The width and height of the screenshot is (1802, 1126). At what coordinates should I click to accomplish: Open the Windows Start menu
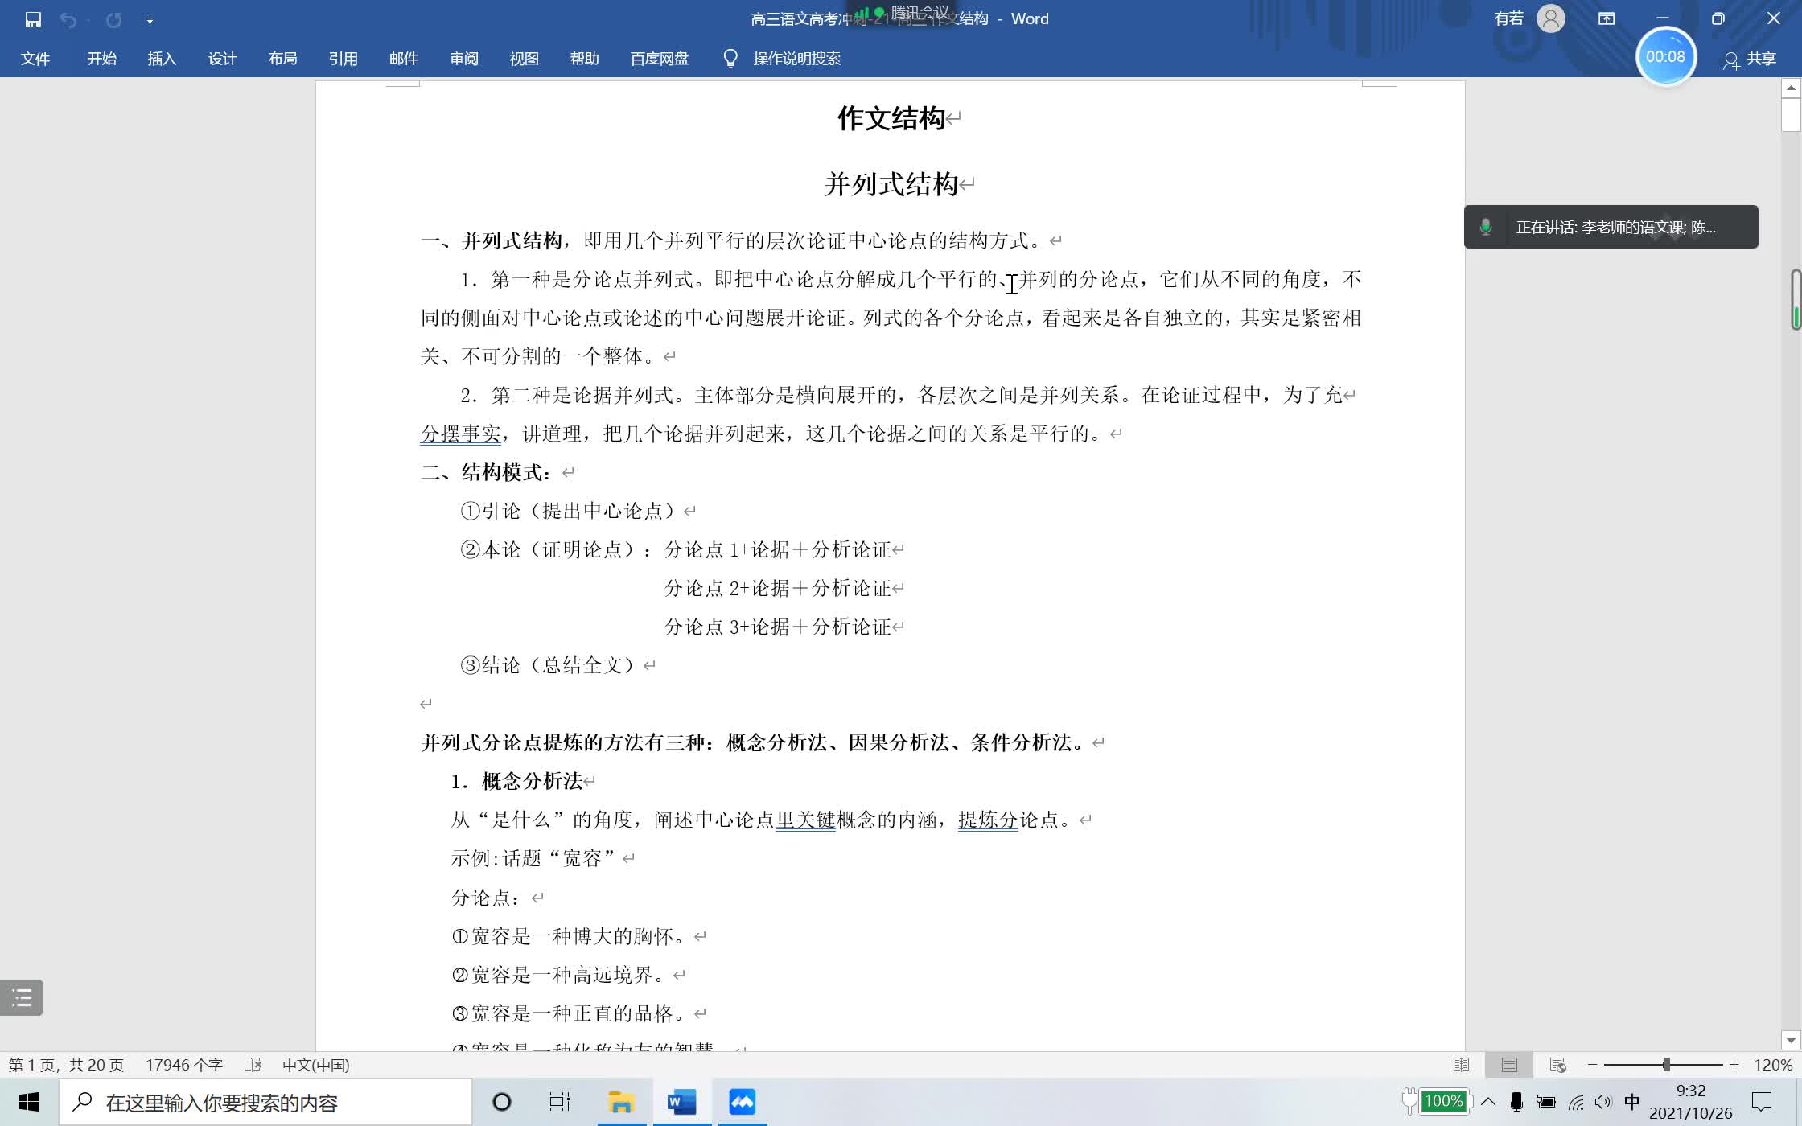click(29, 1102)
